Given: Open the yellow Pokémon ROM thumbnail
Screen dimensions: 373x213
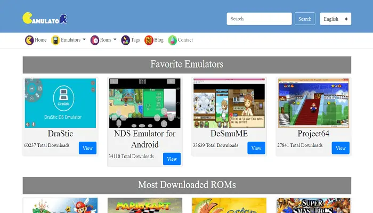Looking at the screenshot, I should 229,206.
